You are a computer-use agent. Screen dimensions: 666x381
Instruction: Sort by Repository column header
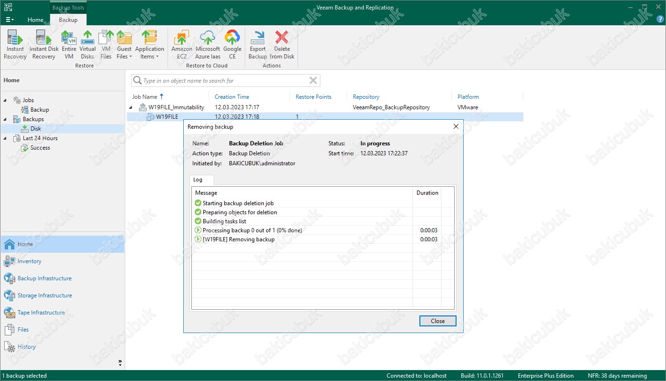click(366, 96)
